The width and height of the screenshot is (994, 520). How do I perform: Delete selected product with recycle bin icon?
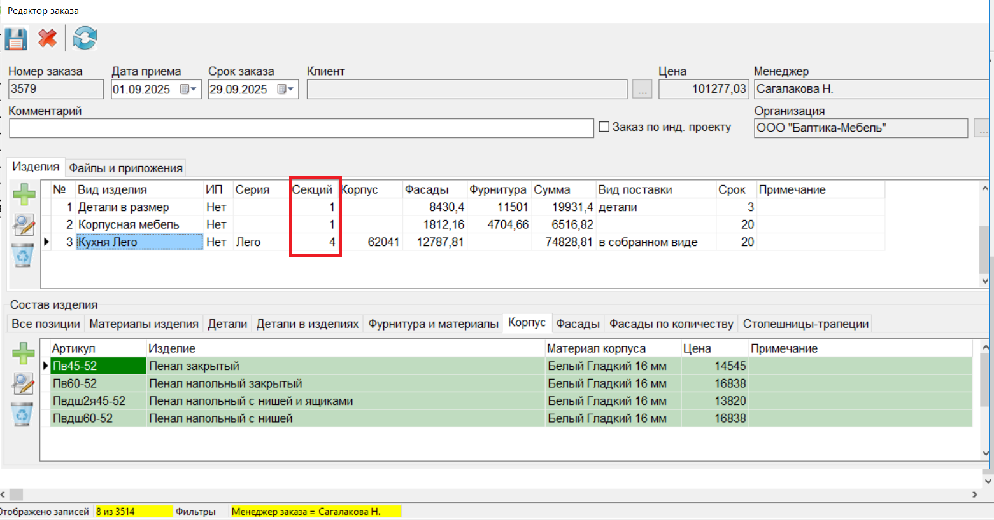pos(24,256)
